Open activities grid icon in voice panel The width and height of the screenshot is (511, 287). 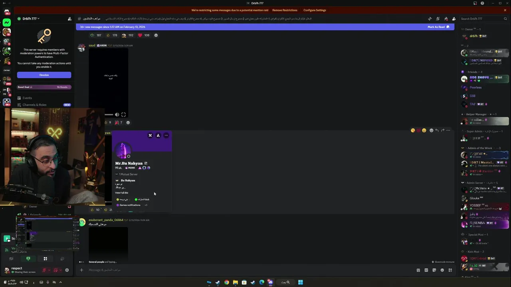point(45,259)
